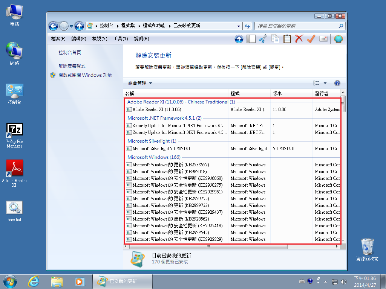This screenshot has height=289, width=386.
Task: Click the Classic Shell seashell settings icon
Action: pos(338,39)
